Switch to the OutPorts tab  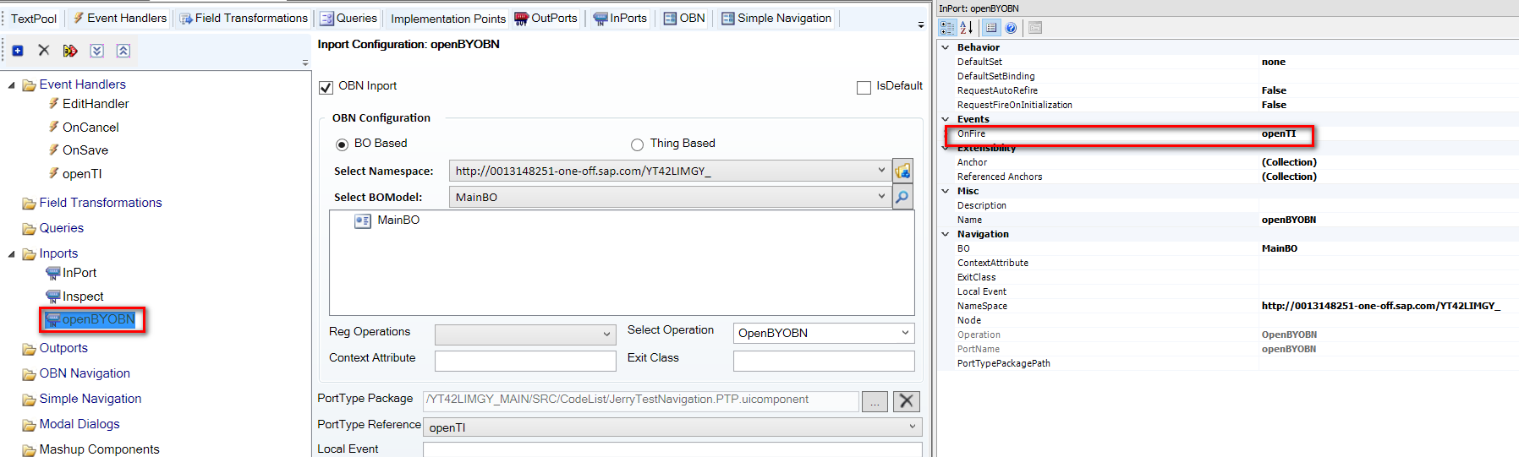pyautogui.click(x=546, y=18)
